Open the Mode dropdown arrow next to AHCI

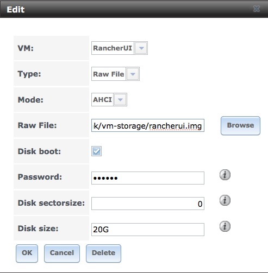120,100
